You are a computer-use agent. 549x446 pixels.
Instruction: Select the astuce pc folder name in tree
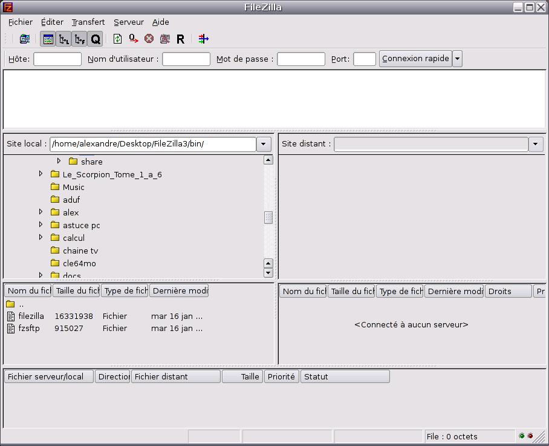(x=82, y=225)
